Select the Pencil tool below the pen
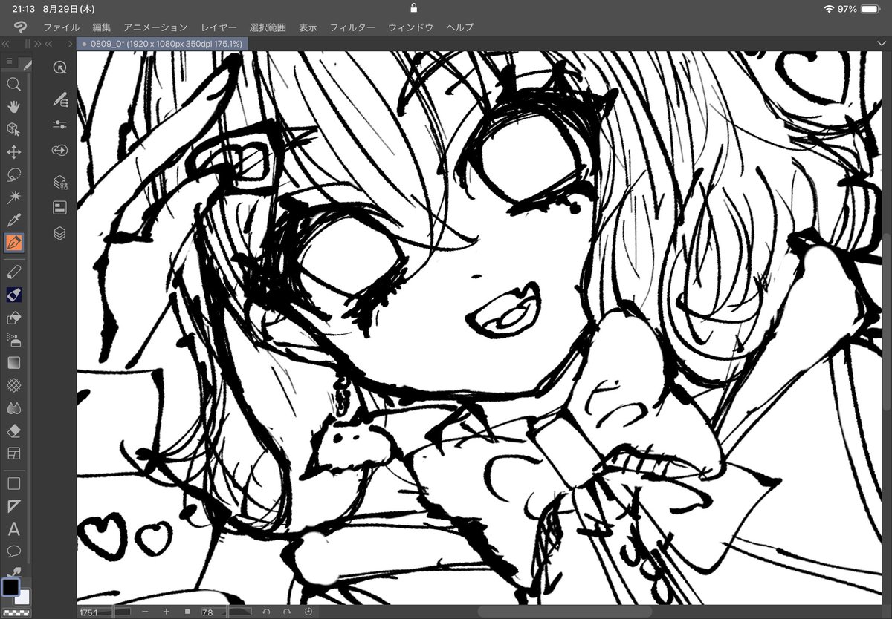Screen dimensions: 892x619 point(13,272)
